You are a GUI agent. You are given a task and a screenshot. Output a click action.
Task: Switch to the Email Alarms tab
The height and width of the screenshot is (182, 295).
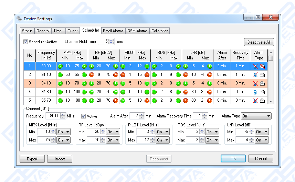click(113, 31)
